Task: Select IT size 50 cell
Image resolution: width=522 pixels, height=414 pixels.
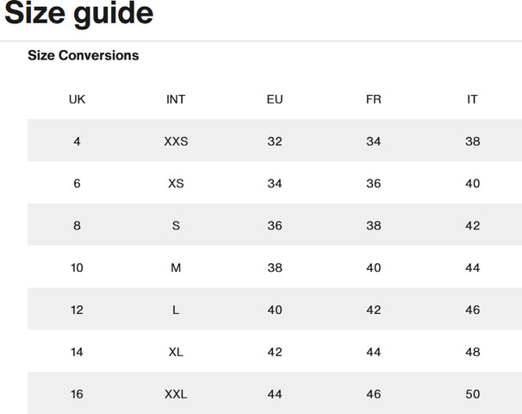Action: (472, 394)
